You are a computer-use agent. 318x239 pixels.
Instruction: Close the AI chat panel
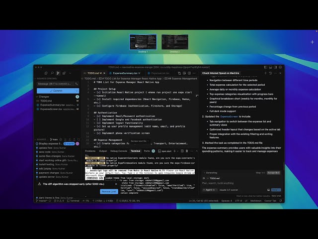[x=280, y=73]
